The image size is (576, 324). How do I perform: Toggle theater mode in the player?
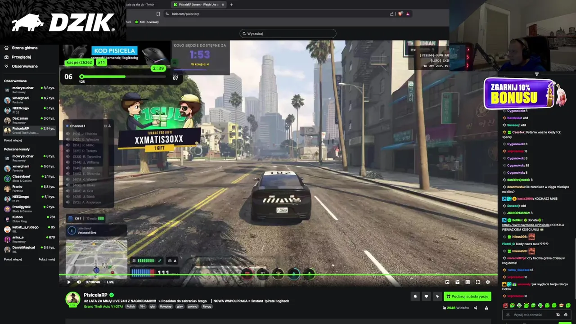[468, 282]
